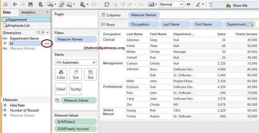Click the Management occupation row label
The image size is (259, 133).
click(113, 63)
